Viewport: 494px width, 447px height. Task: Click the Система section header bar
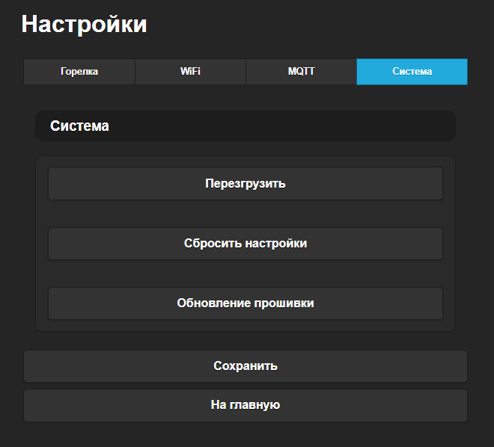[246, 126]
